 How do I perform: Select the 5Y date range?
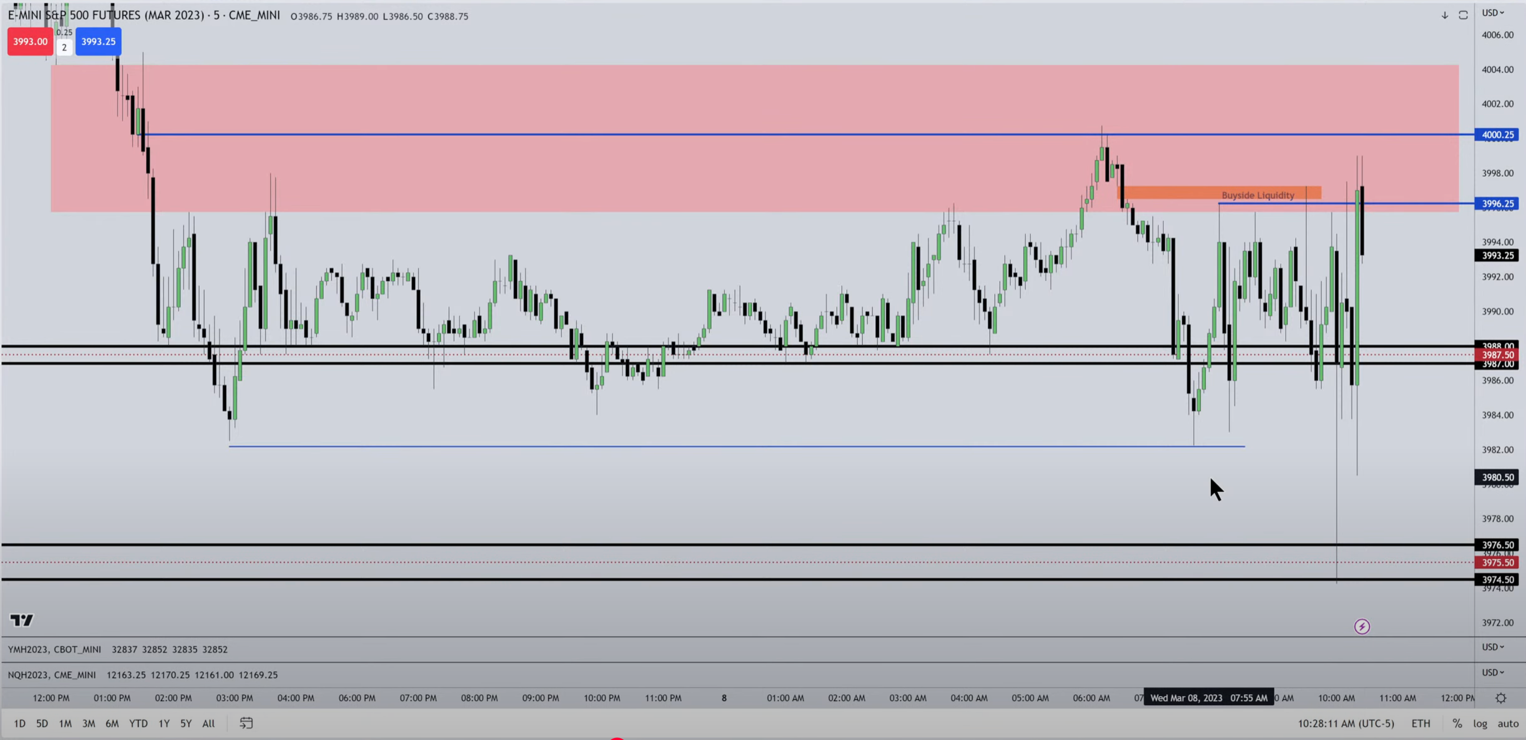click(186, 723)
